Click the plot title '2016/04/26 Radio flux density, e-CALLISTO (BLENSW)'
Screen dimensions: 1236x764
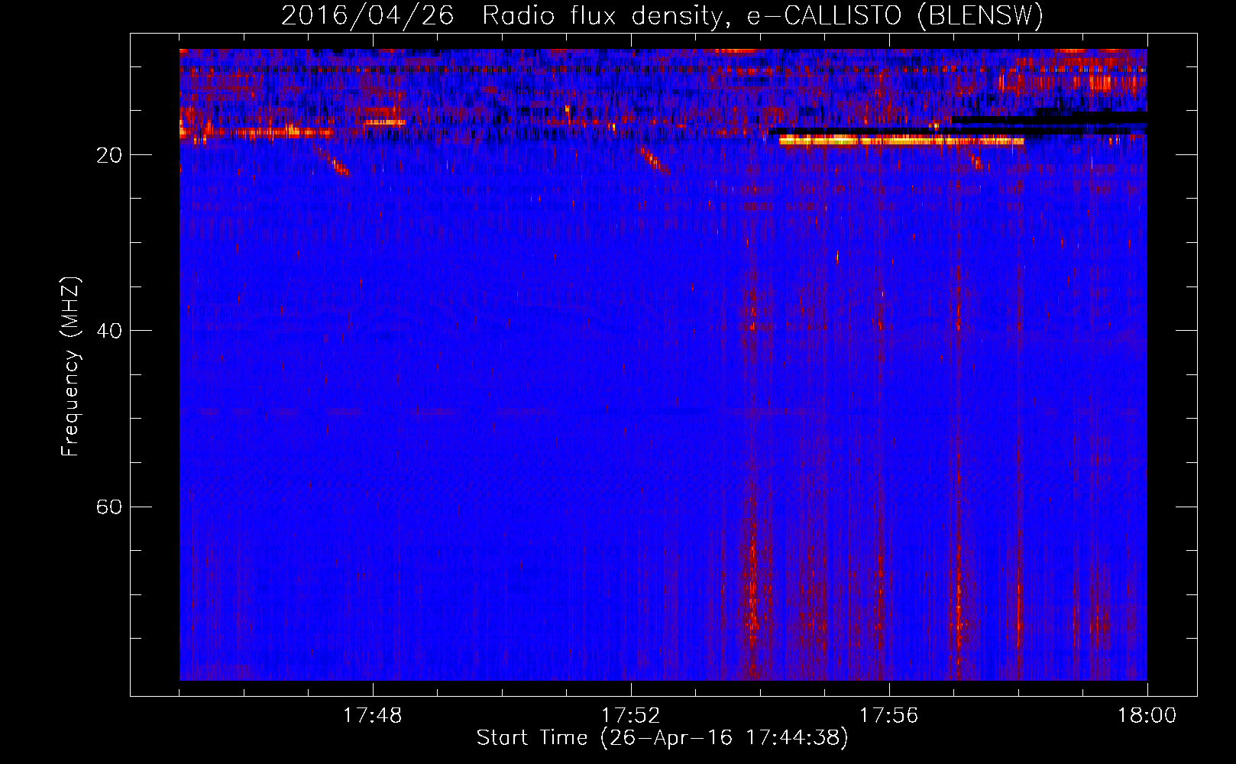(x=662, y=16)
